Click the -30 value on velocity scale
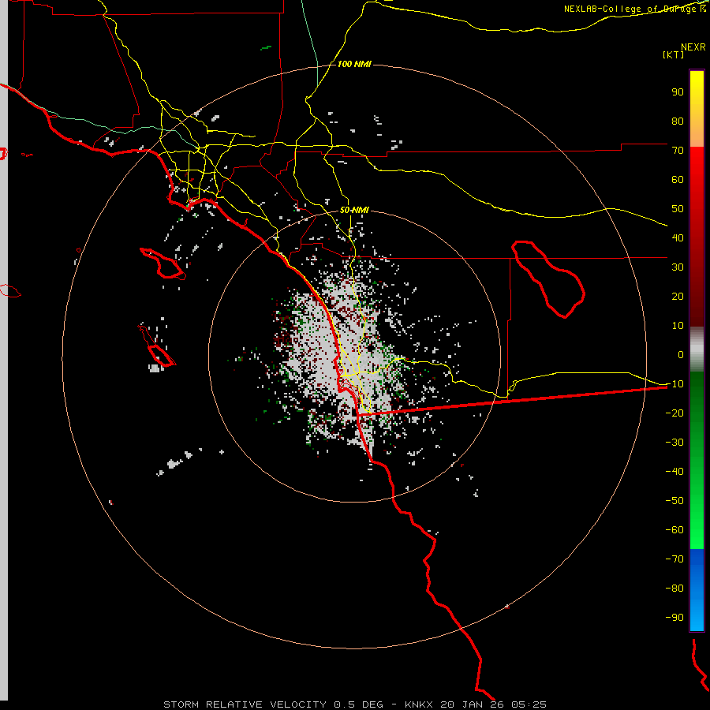Screen dimensions: 710x710 674,443
